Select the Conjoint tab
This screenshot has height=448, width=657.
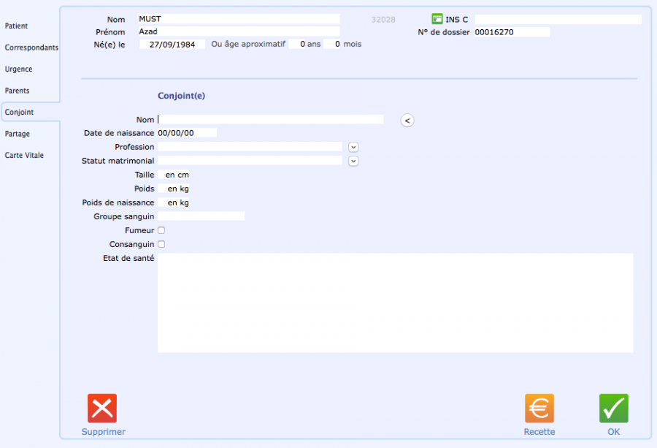pyautogui.click(x=19, y=112)
